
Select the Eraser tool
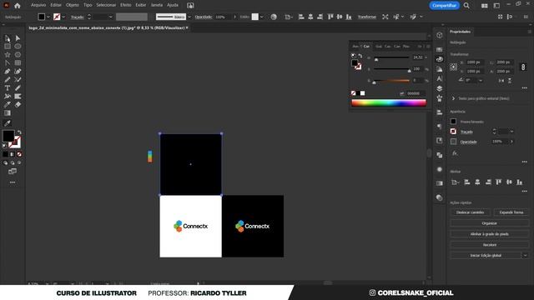pos(18,104)
